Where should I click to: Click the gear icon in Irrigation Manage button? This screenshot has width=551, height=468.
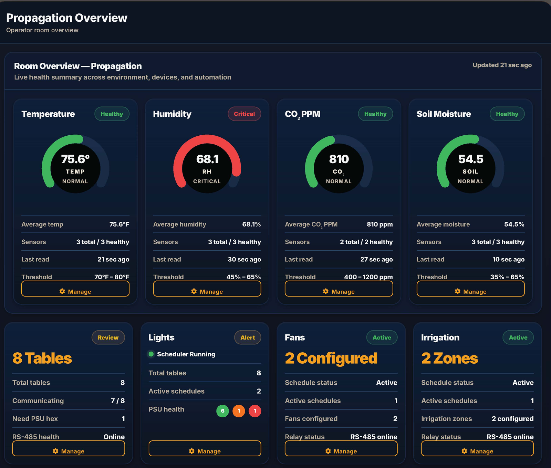coord(464,451)
